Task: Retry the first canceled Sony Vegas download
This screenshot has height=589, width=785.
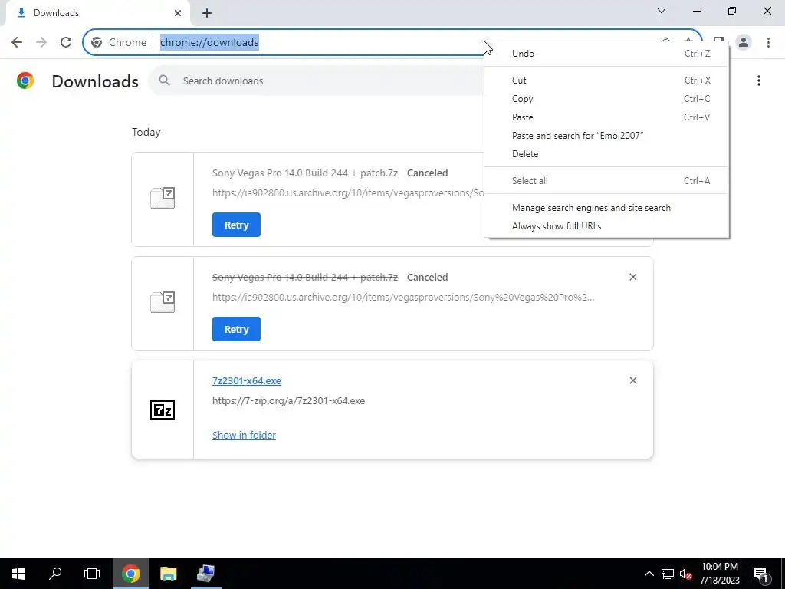Action: point(236,225)
